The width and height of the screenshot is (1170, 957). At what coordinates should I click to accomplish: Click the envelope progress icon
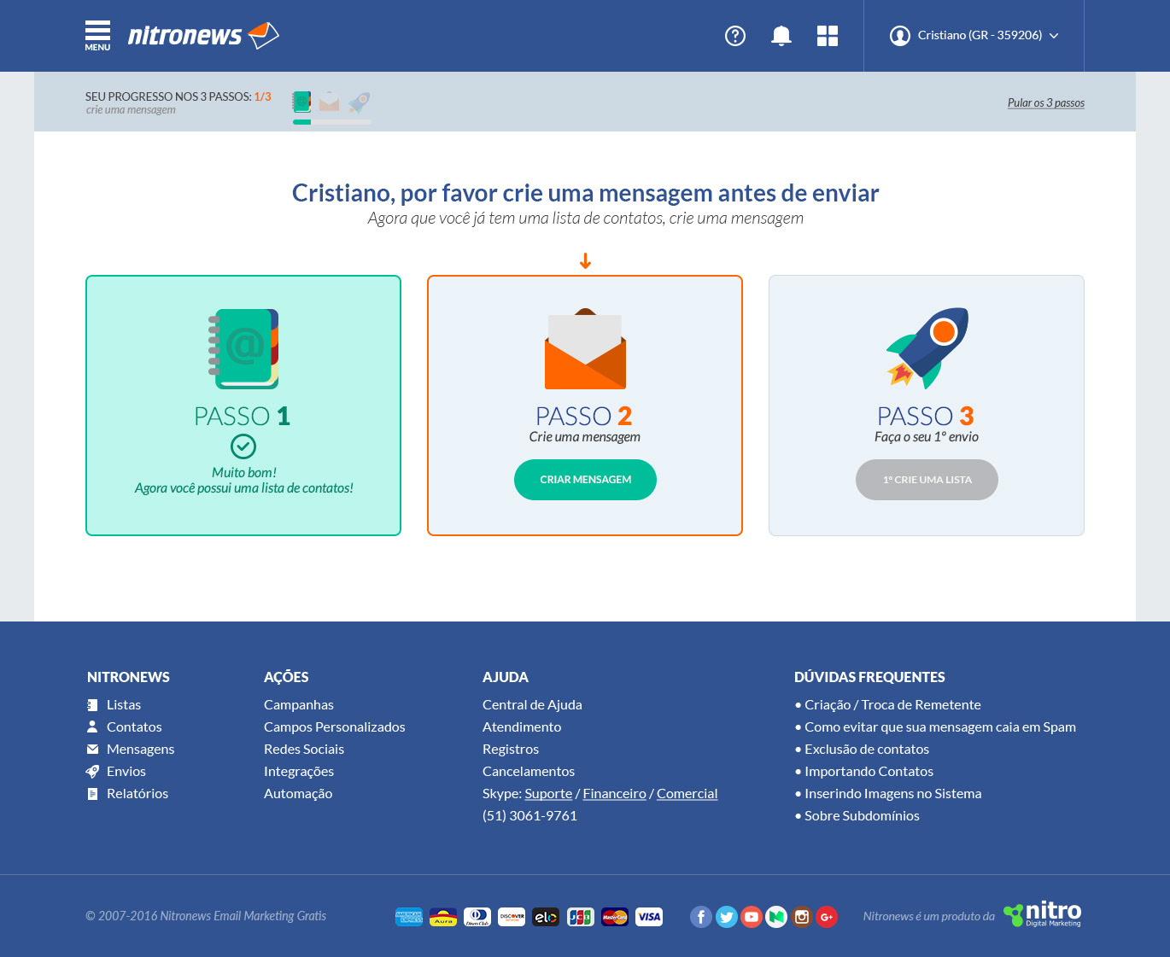point(330,102)
